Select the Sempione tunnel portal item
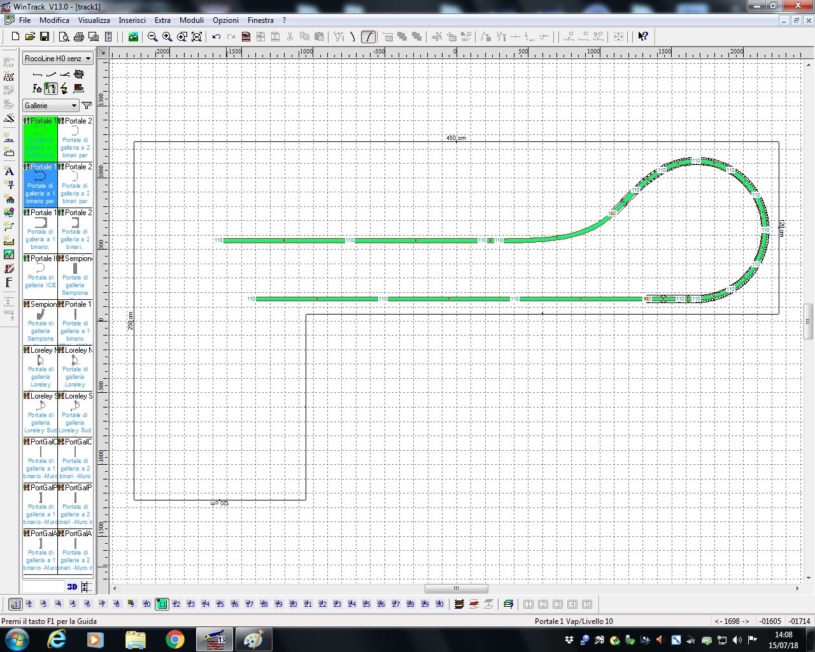Viewport: 815px width, 652px height. [75, 276]
